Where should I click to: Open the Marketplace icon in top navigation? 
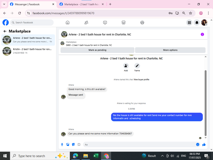[124, 23]
